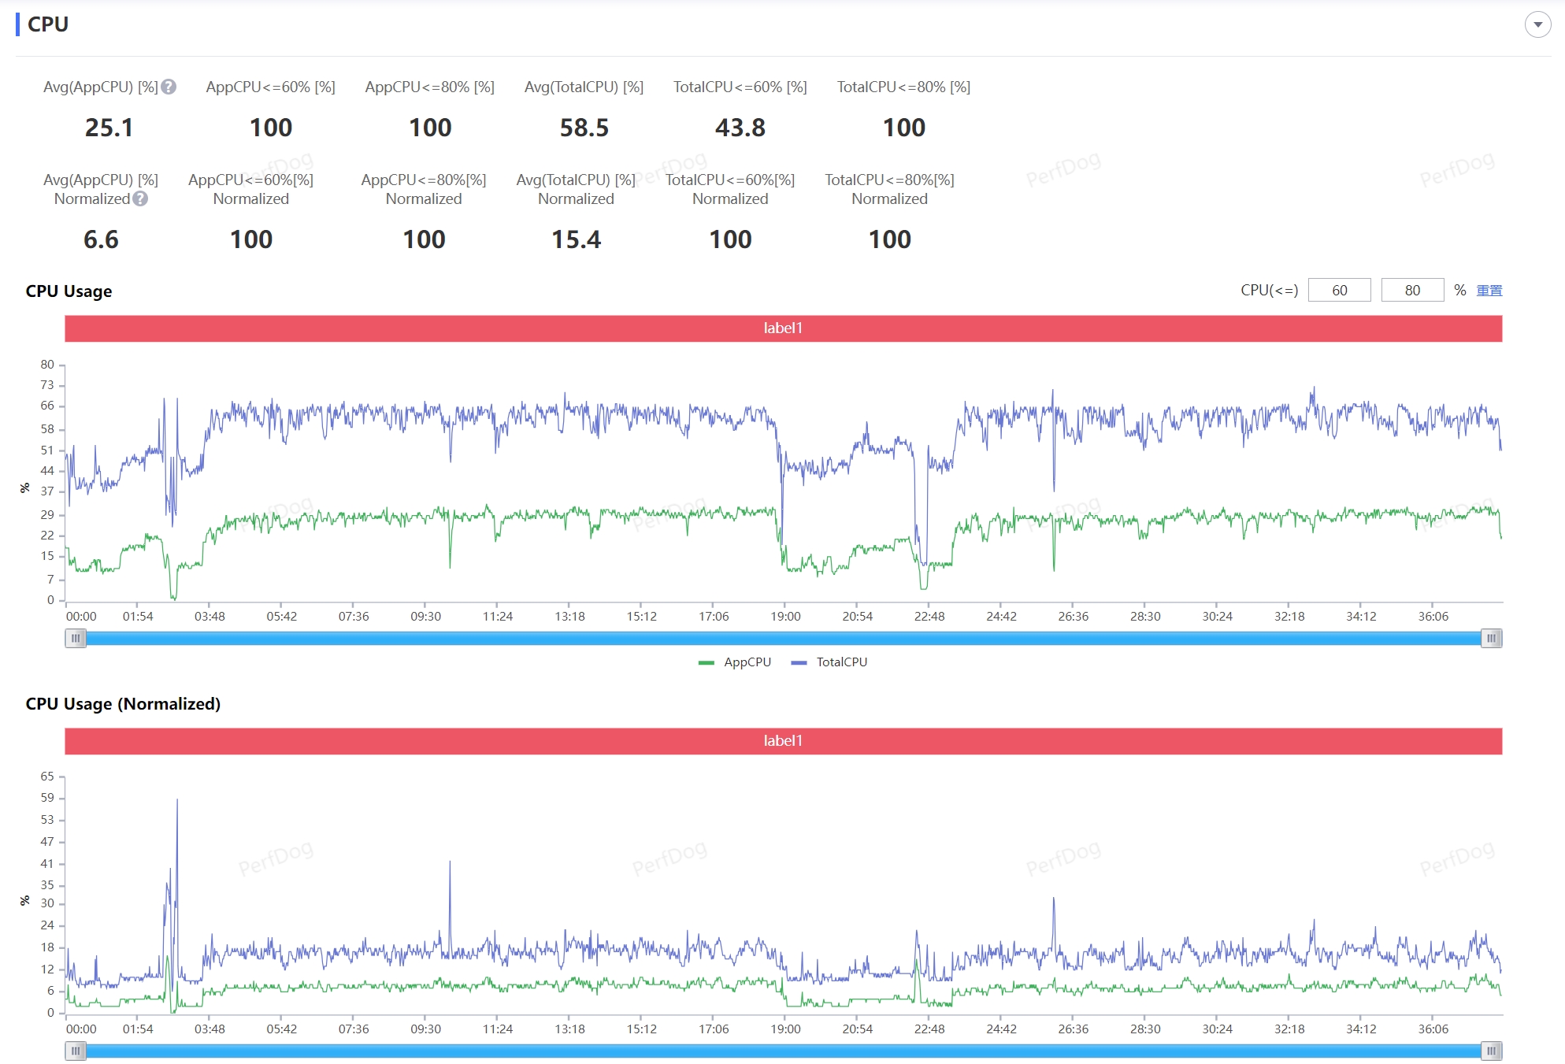This screenshot has width=1565, height=1064.
Task: Click left handle of Normalized chart range slider
Action: click(76, 1051)
